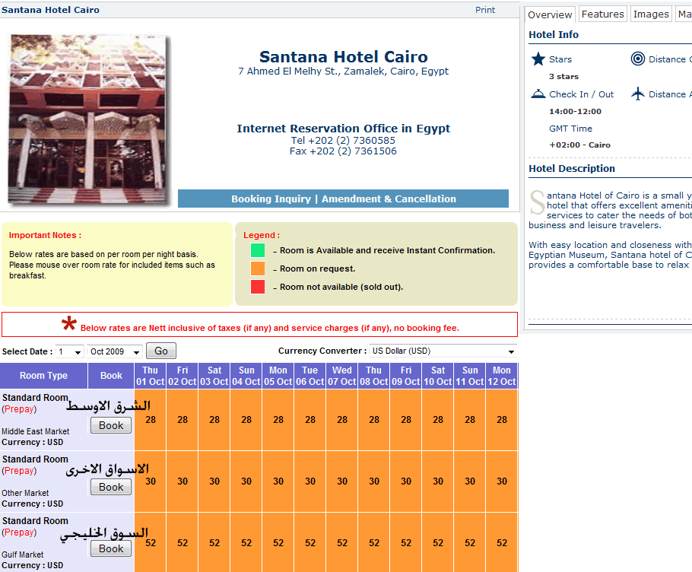
Task: Open the day number dropdown
Action: [x=69, y=351]
